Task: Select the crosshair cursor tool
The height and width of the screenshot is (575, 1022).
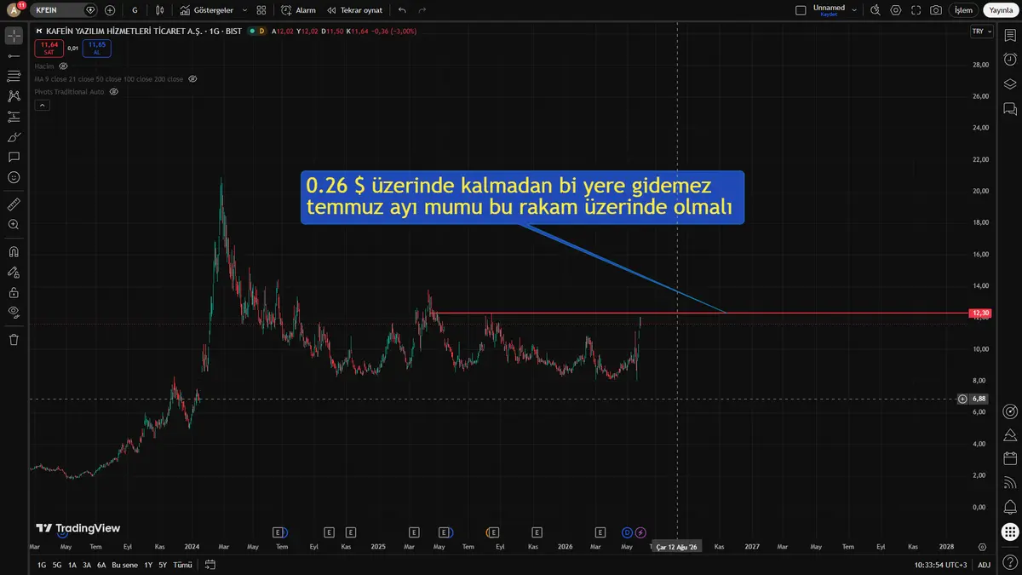Action: click(14, 35)
